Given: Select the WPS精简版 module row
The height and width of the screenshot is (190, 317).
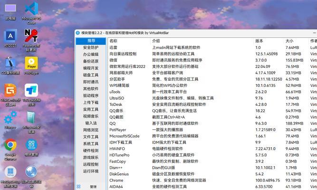Looking at the screenshot, I should point(212,85).
